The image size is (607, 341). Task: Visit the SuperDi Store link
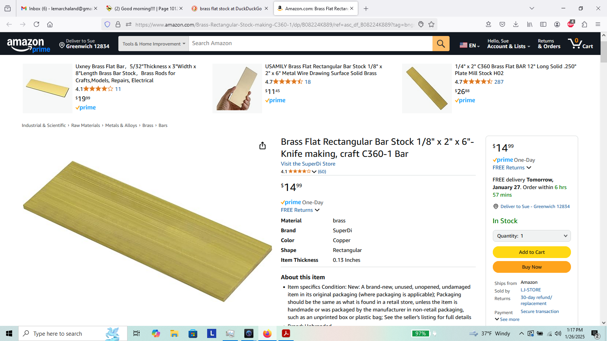pyautogui.click(x=308, y=164)
